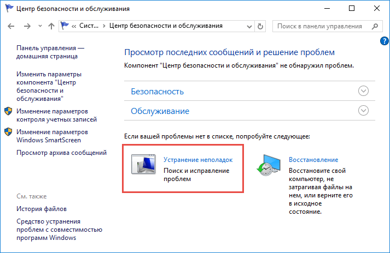The width and height of the screenshot is (390, 253).
Task: Click shield icon beside SmartScreen link
Action: click(8, 132)
